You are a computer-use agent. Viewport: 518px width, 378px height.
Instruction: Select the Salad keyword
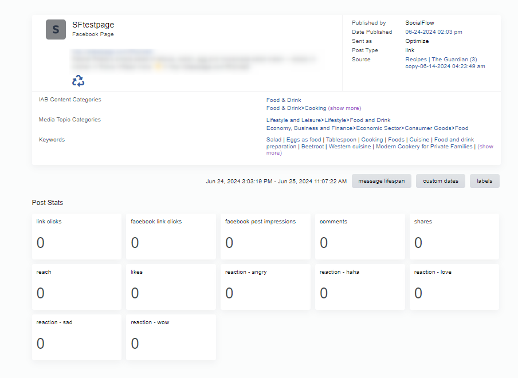click(x=273, y=140)
